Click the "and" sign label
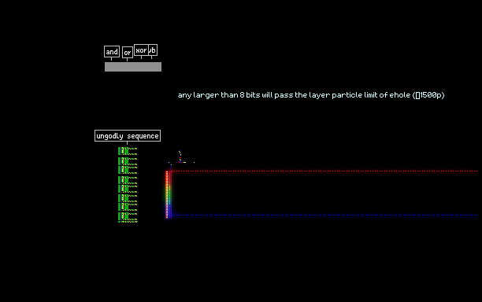Screen dimensions: 482x302 coord(112,52)
